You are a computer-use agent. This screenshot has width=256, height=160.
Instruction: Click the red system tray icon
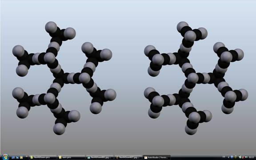243,157
